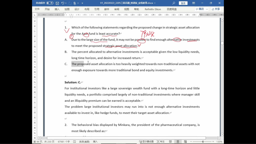Switch to Web Layout view
The image size is (256, 144).
[185, 141]
